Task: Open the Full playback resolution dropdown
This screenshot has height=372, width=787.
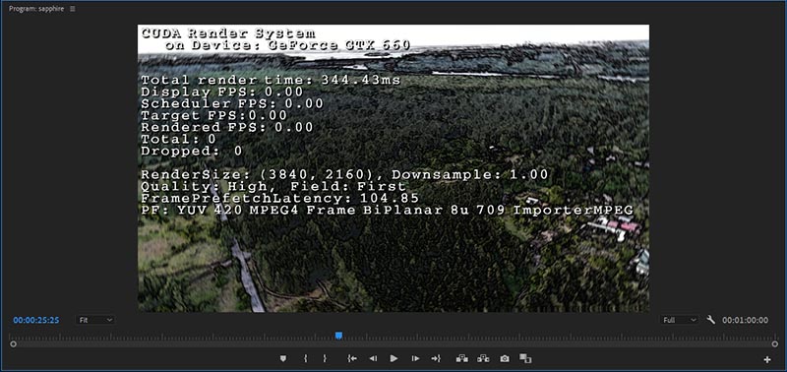Action: (x=679, y=320)
